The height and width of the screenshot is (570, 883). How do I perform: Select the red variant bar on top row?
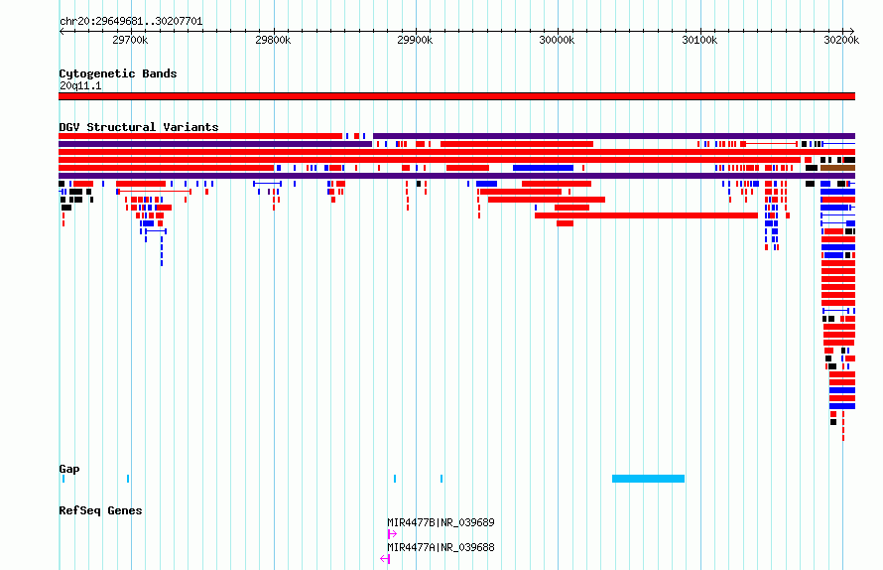point(200,136)
